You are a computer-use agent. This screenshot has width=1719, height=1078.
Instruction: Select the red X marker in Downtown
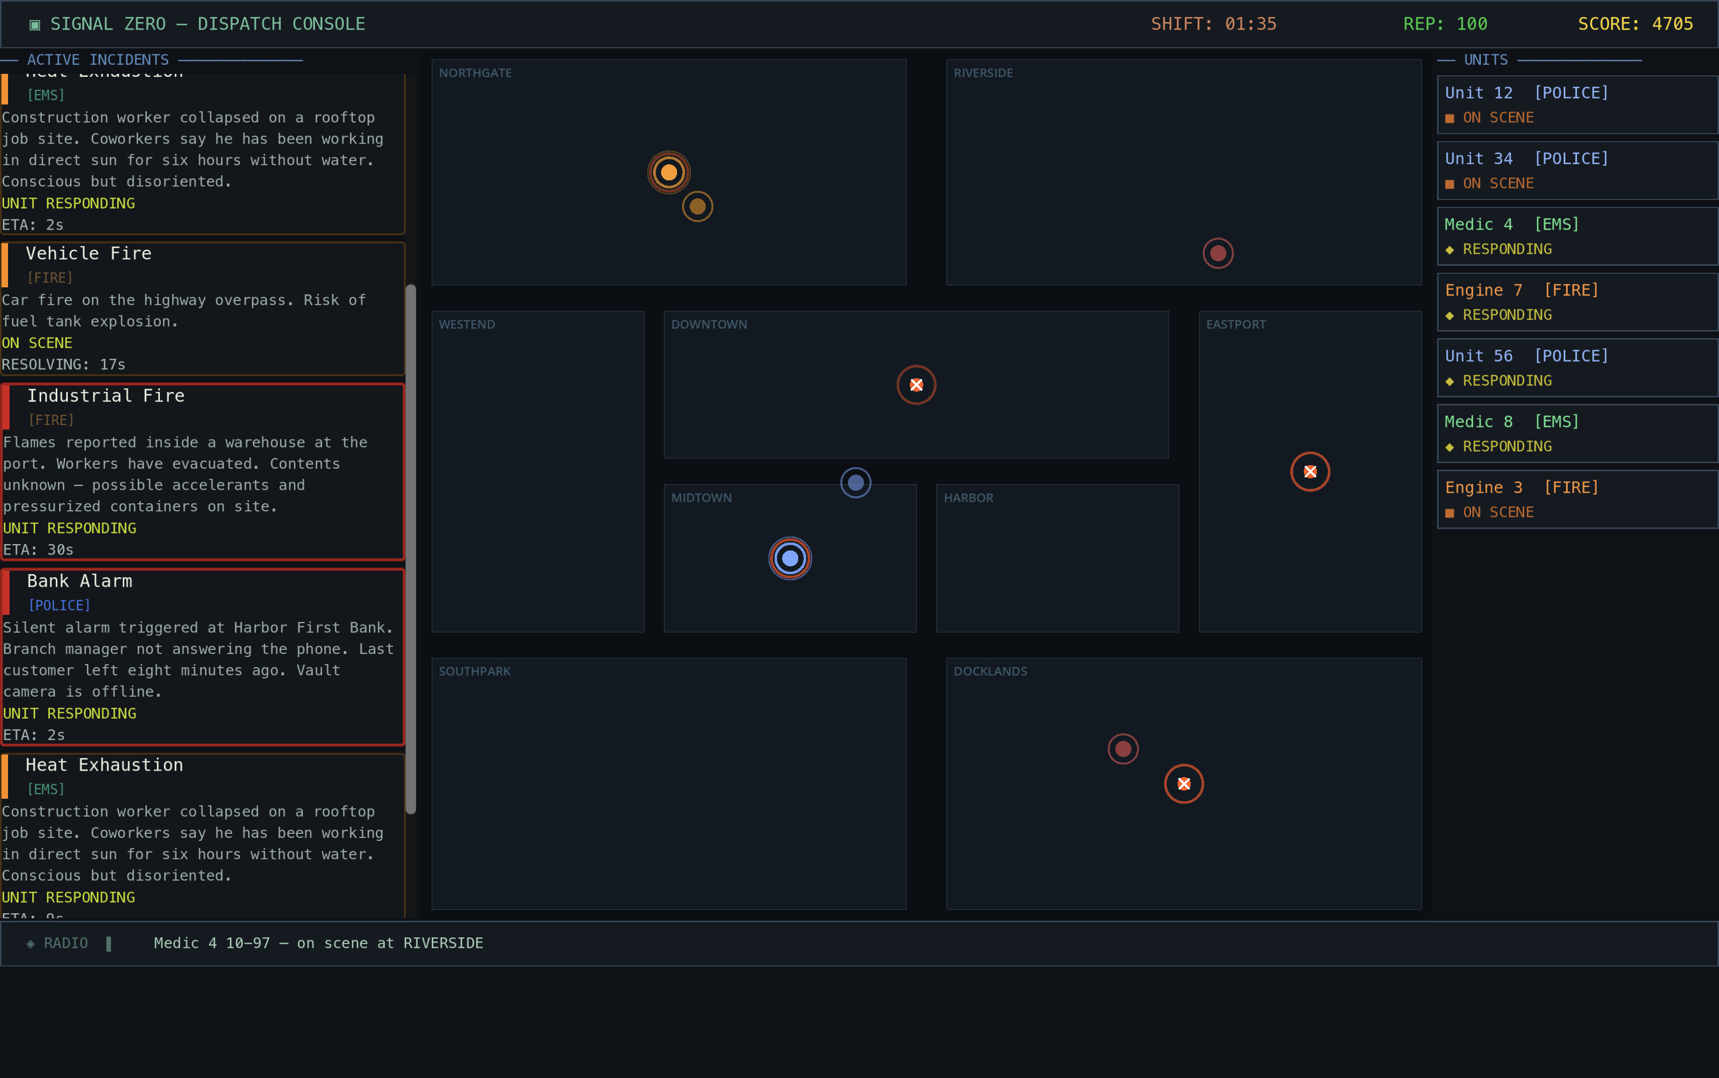tap(916, 385)
